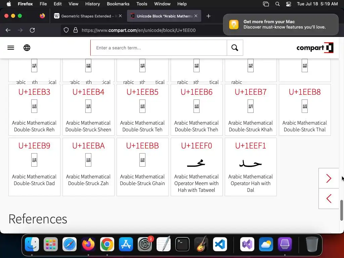Image resolution: width=344 pixels, height=258 pixels.
Task: Open the History menu
Action: 93,4
